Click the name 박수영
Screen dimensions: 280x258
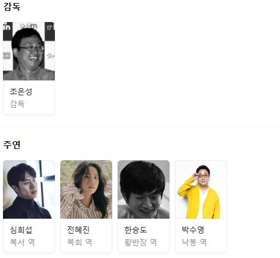193,230
